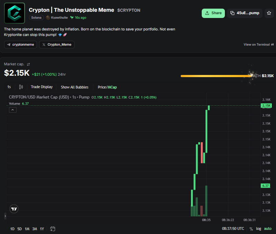Toggle Show All Bubbles
Screen dimensions: 276x234
coord(75,87)
